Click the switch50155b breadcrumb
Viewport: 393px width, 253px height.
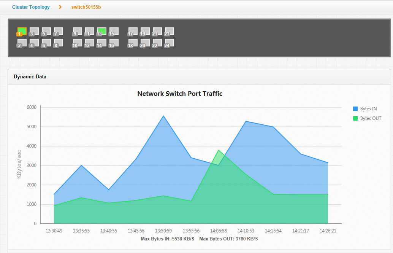point(86,7)
